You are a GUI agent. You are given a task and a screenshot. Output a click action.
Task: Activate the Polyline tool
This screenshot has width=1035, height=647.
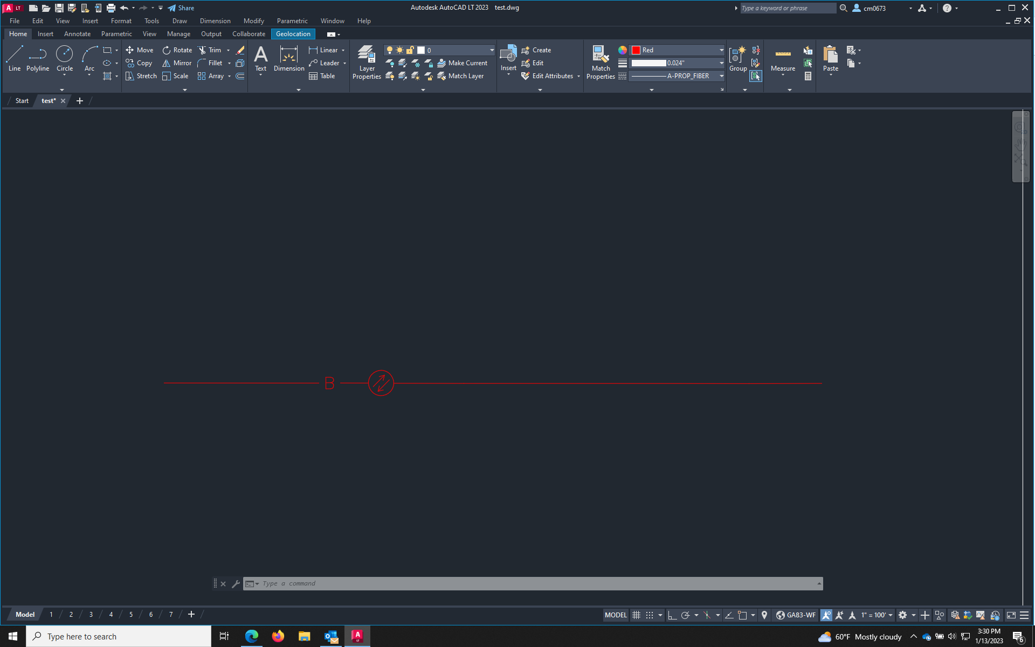37,59
